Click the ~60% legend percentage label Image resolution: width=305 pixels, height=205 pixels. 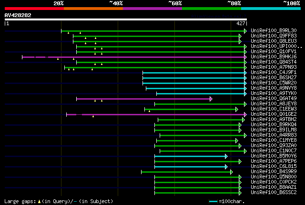tap(175, 3)
